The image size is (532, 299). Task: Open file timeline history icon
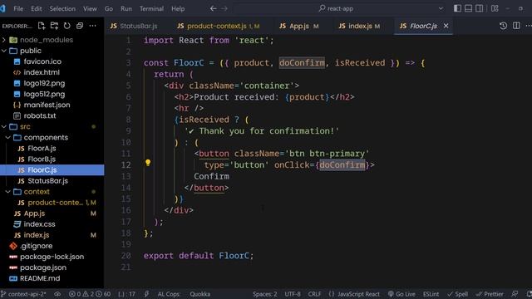point(503,26)
